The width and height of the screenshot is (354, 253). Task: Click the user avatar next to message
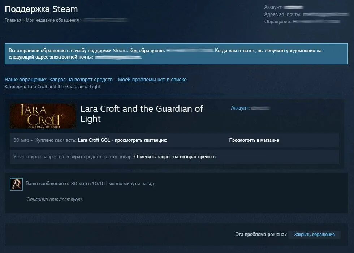16,184
